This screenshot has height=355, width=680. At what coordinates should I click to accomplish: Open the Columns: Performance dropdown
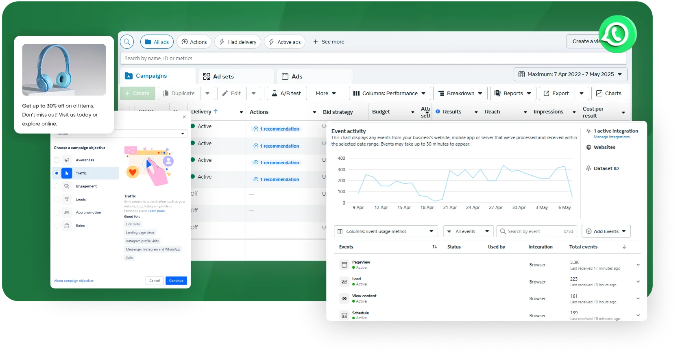pos(389,94)
